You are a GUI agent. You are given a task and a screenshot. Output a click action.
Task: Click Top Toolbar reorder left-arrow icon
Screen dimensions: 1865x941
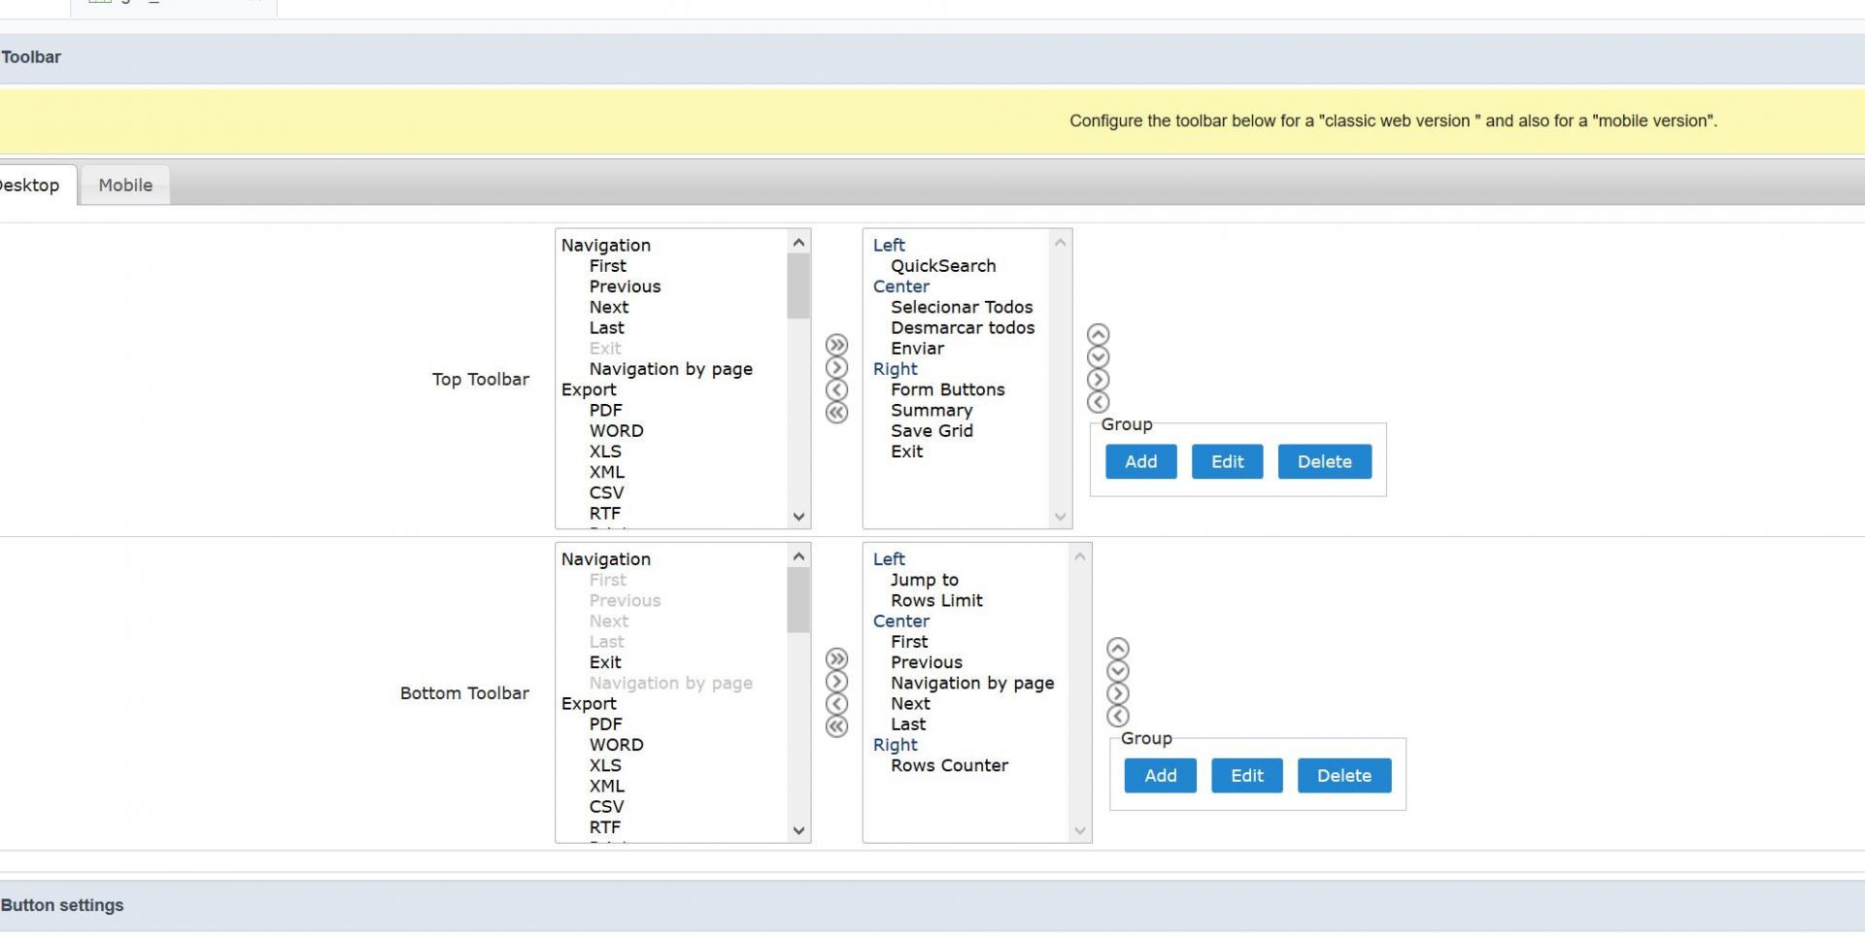(1098, 401)
